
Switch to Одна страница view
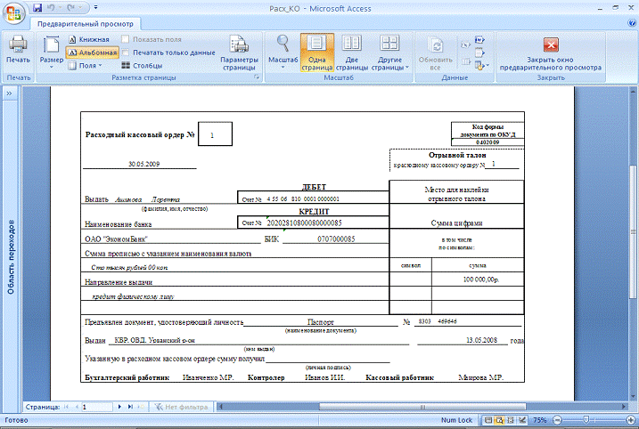[x=317, y=53]
